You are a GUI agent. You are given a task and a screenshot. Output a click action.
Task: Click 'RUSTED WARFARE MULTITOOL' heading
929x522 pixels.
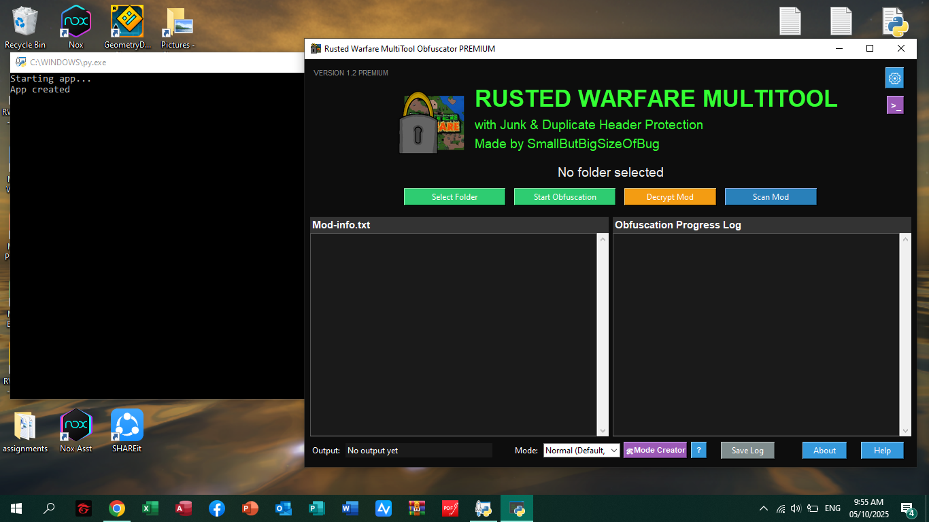pyautogui.click(x=656, y=99)
